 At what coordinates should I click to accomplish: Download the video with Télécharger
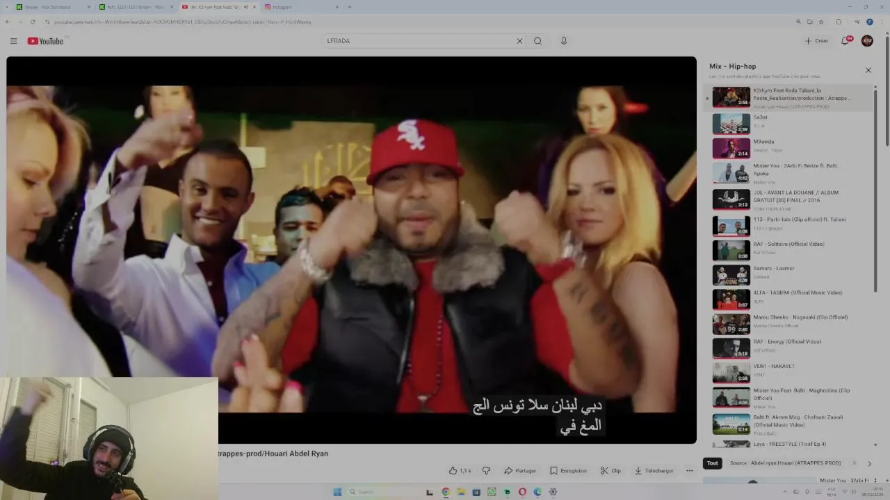[x=654, y=471]
